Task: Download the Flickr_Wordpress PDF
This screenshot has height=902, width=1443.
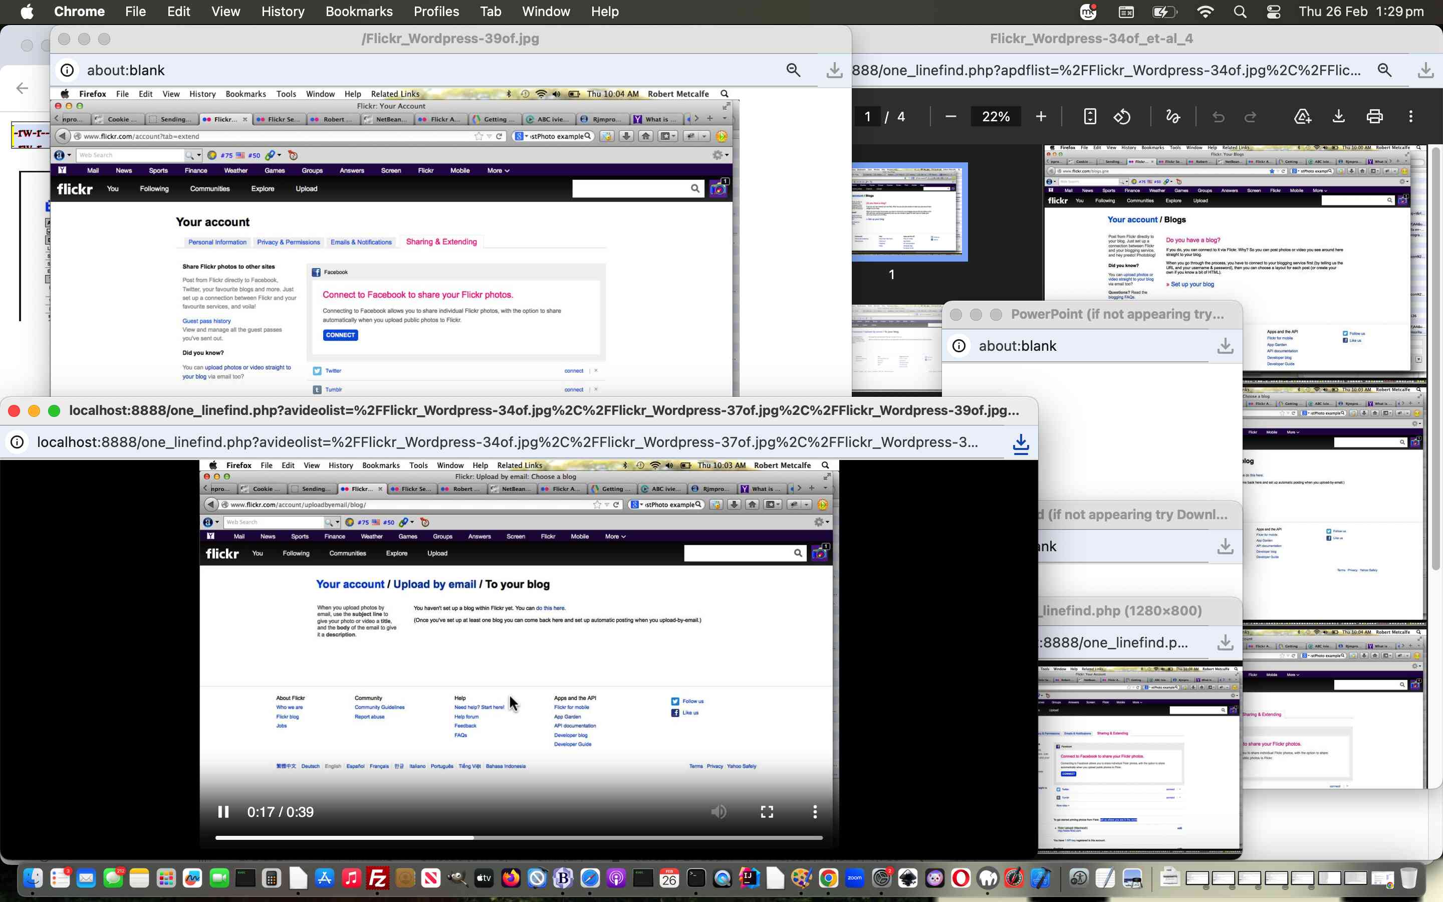Action: pos(1339,116)
